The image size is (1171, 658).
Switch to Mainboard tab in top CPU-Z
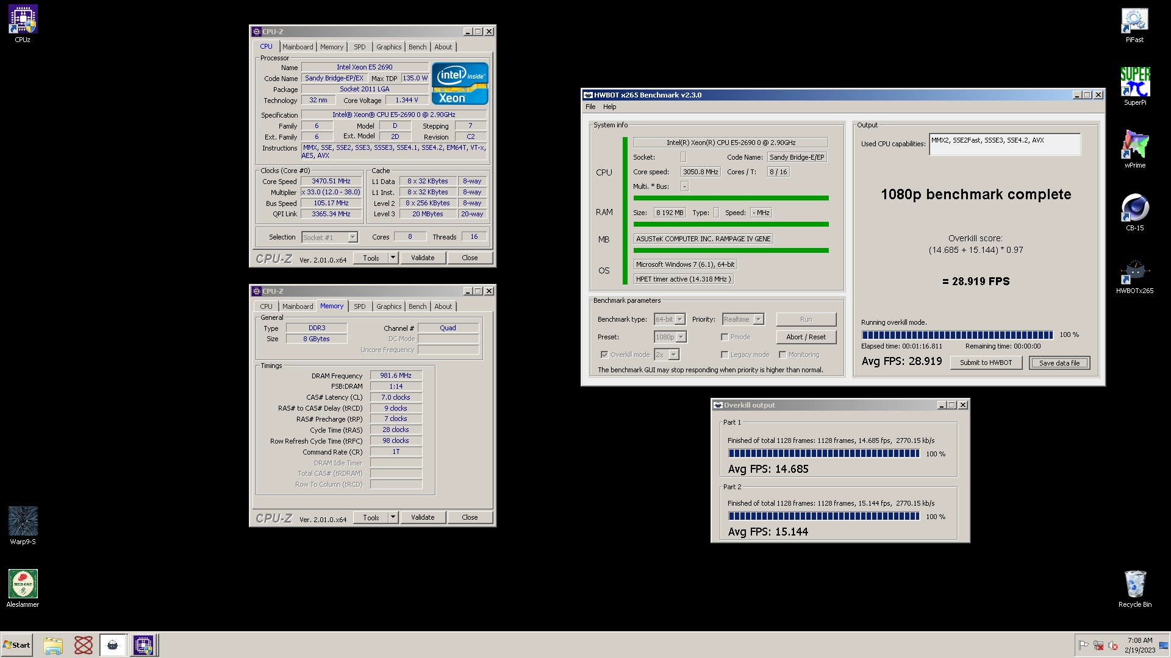tap(298, 47)
